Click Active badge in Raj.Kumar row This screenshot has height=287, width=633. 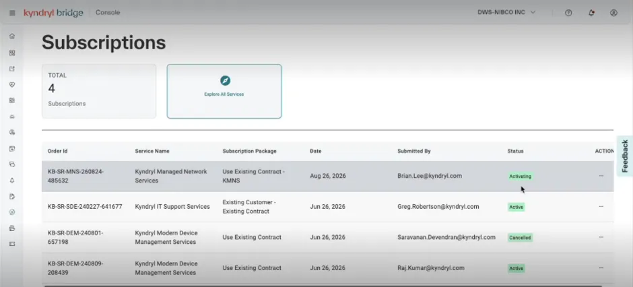[517, 268]
